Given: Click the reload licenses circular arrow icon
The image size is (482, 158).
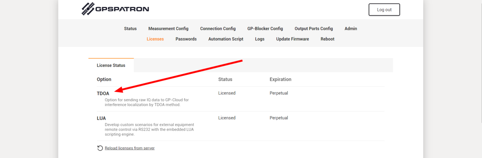Looking at the screenshot, I should coord(100,148).
